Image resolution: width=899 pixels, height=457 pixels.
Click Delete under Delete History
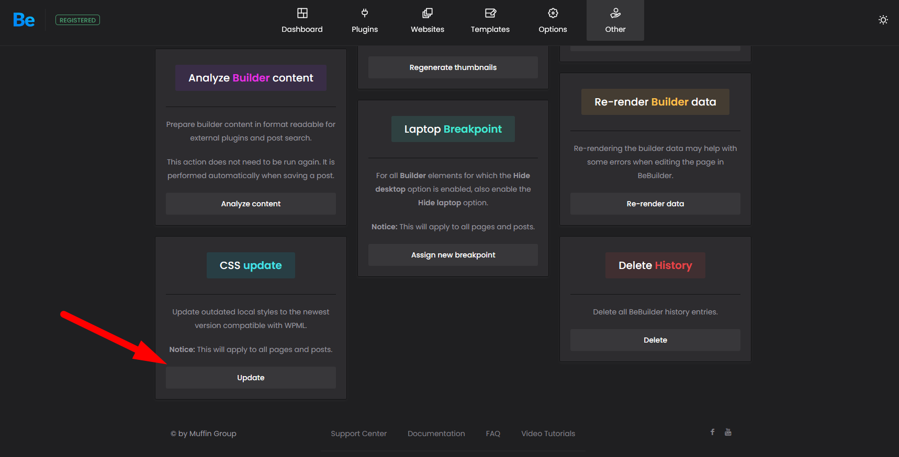655,340
